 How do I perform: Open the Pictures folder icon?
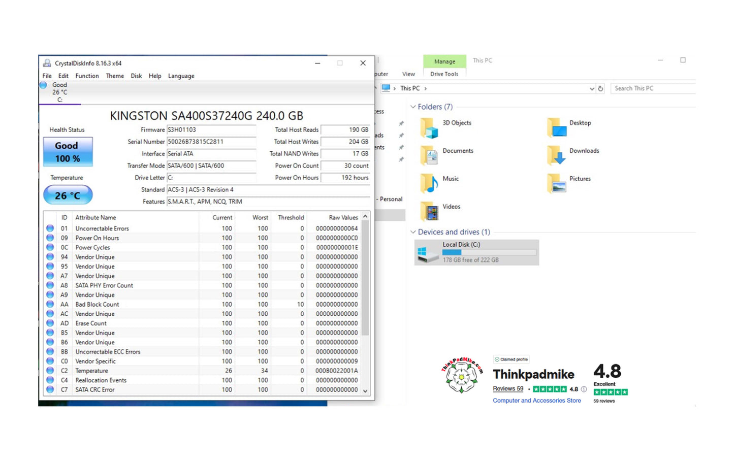pos(557,183)
